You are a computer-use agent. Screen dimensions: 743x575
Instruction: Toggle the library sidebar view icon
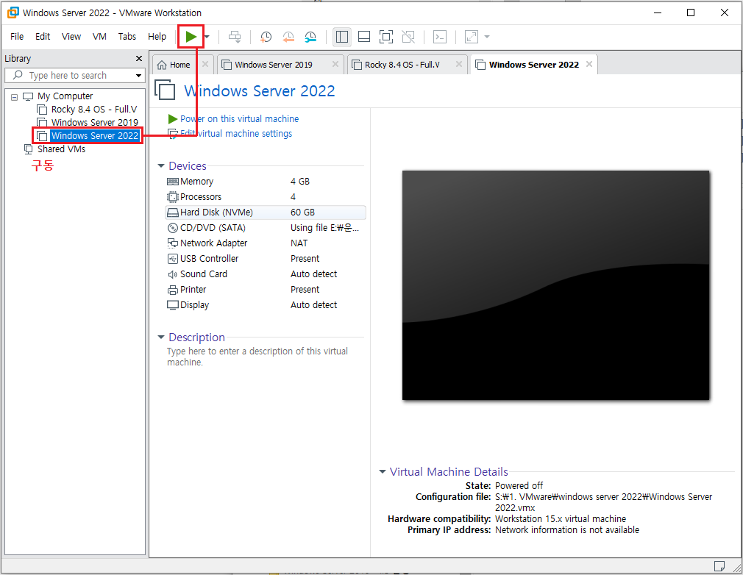(x=341, y=37)
